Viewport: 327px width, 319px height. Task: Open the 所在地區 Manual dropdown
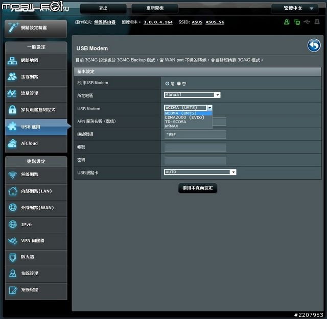(x=192, y=95)
